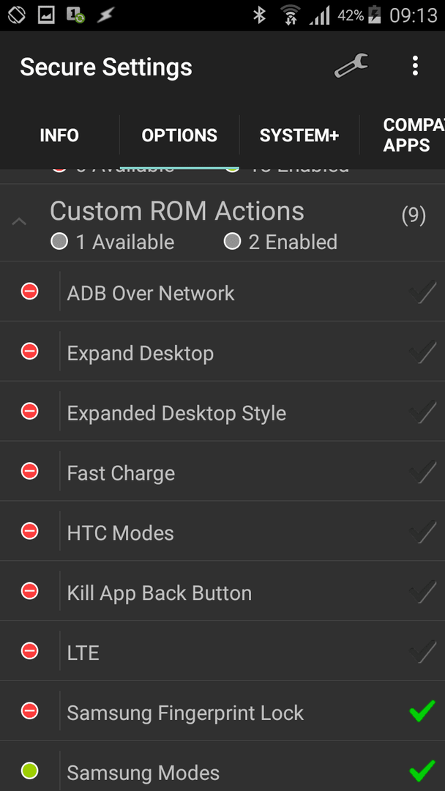Image resolution: width=445 pixels, height=791 pixels.
Task: Toggle the Samsung Modes green checkmark
Action: 422,770
